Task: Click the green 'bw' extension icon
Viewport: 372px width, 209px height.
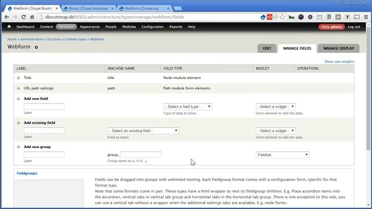Action: 292,17
